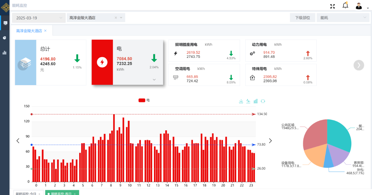Switch chart to bar view

(256, 101)
